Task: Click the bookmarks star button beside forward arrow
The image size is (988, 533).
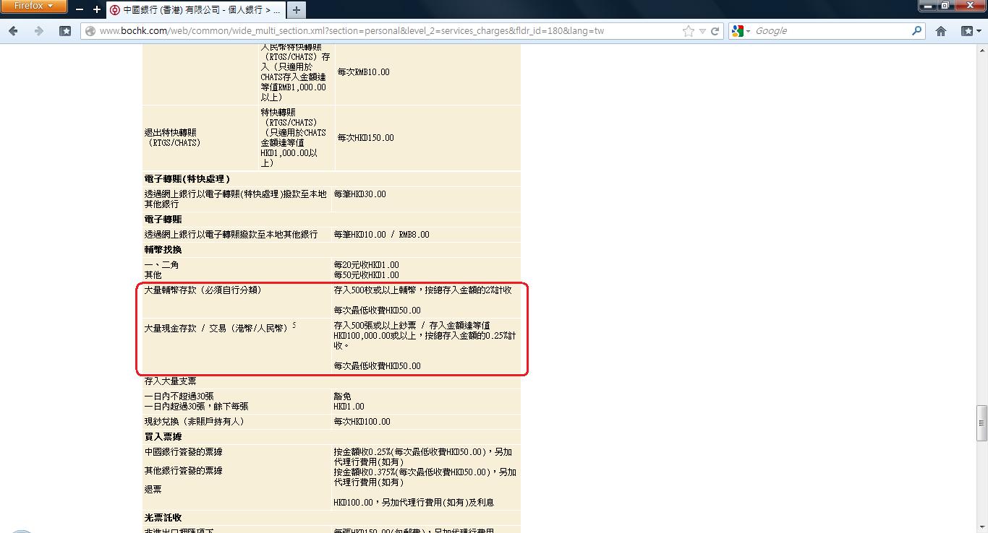Action: click(x=64, y=31)
